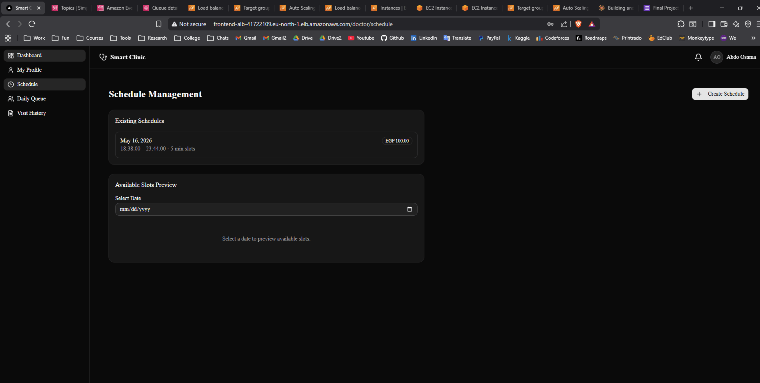Image resolution: width=760 pixels, height=383 pixels.
Task: Open Brave VPN shield icon
Action: click(748, 24)
